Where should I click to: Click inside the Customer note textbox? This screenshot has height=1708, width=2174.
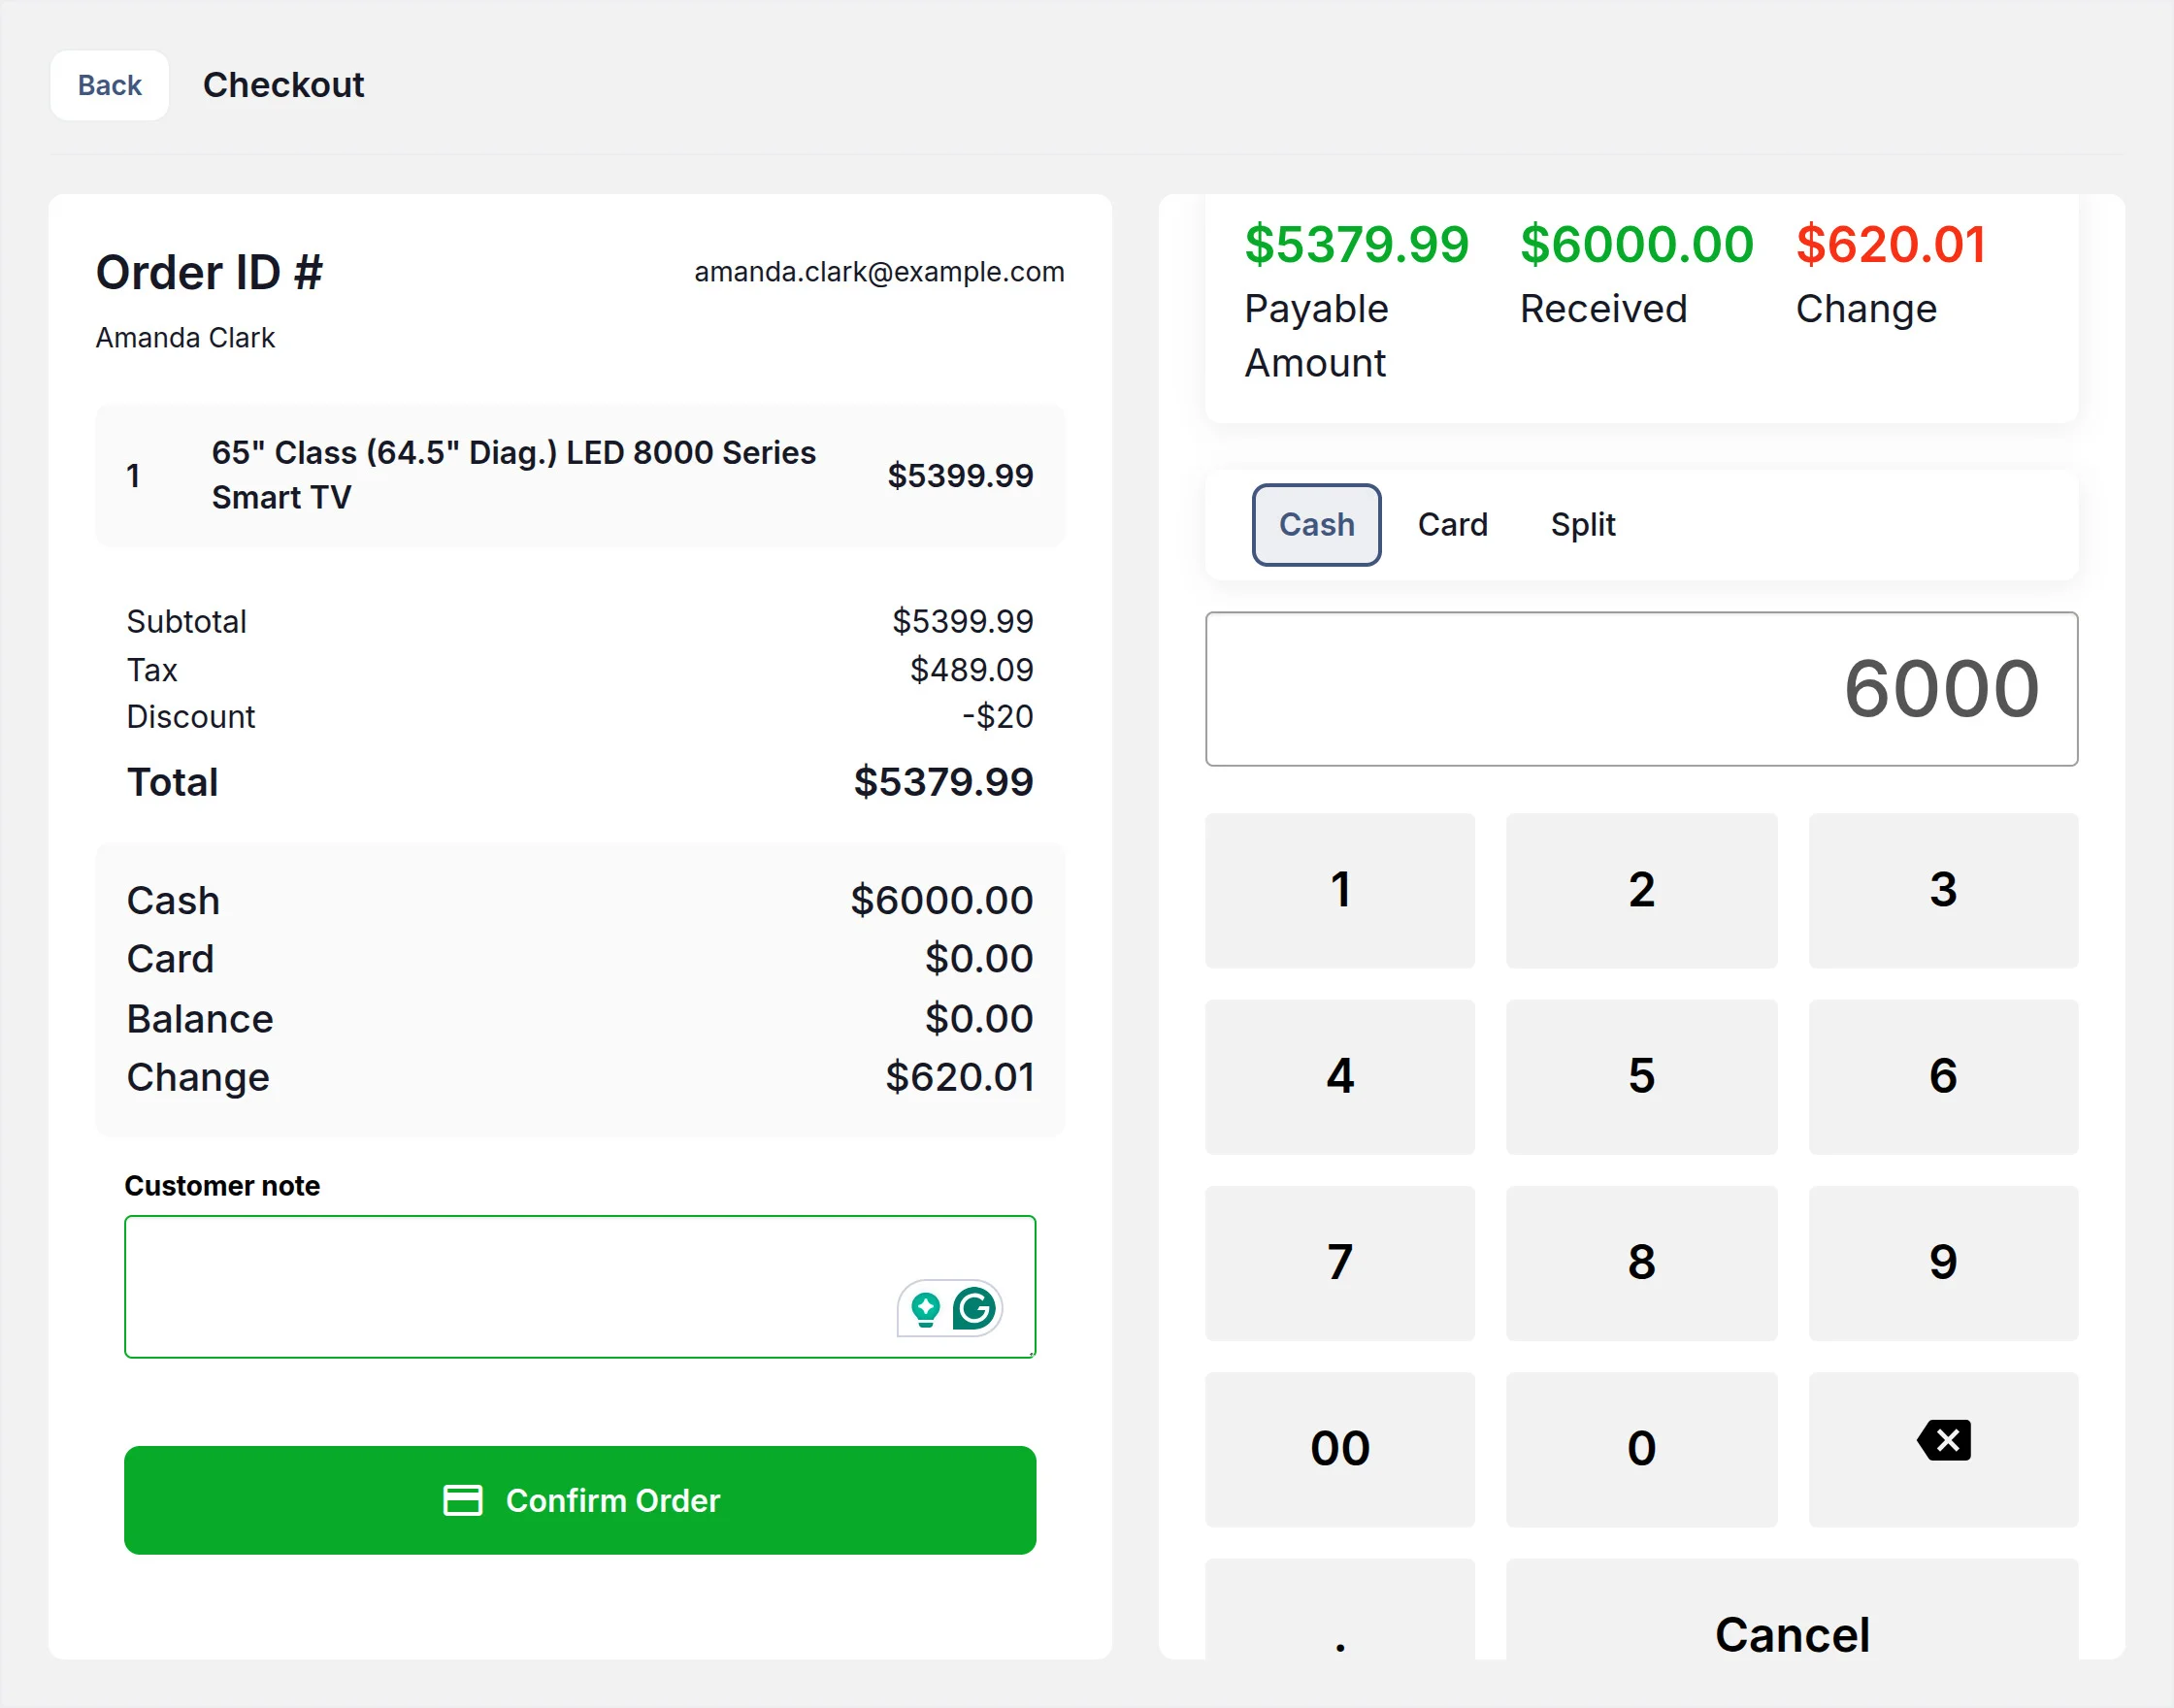pyautogui.click(x=500, y=1286)
